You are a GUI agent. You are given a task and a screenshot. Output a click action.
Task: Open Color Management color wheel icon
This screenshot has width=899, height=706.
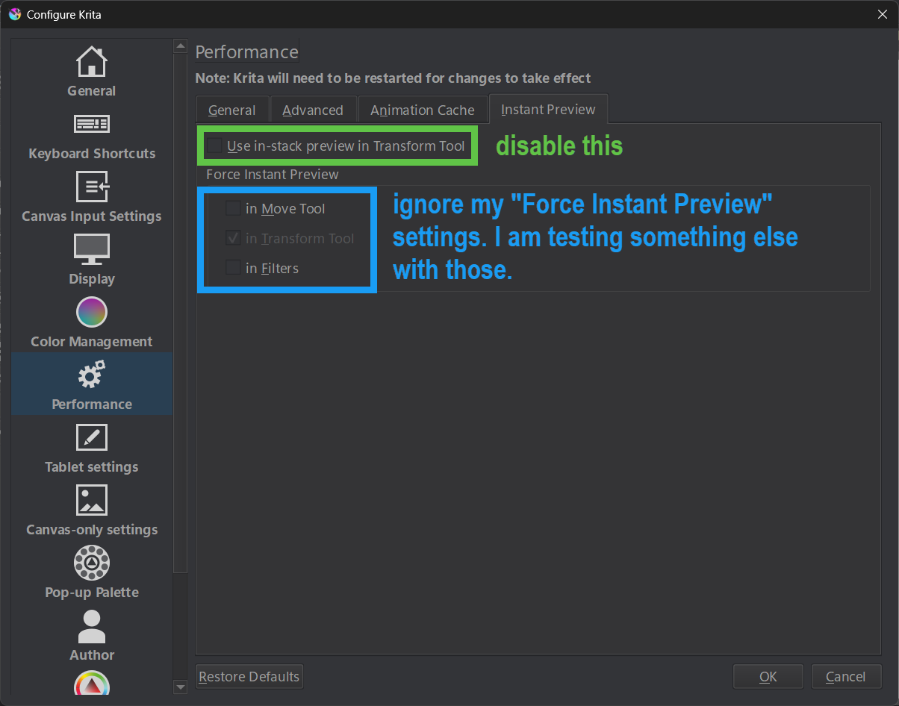tap(92, 312)
